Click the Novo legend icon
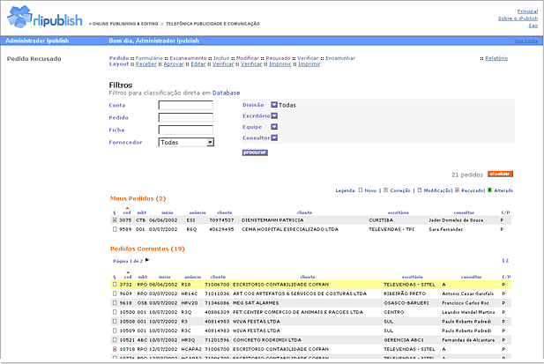The image size is (544, 364). click(361, 190)
